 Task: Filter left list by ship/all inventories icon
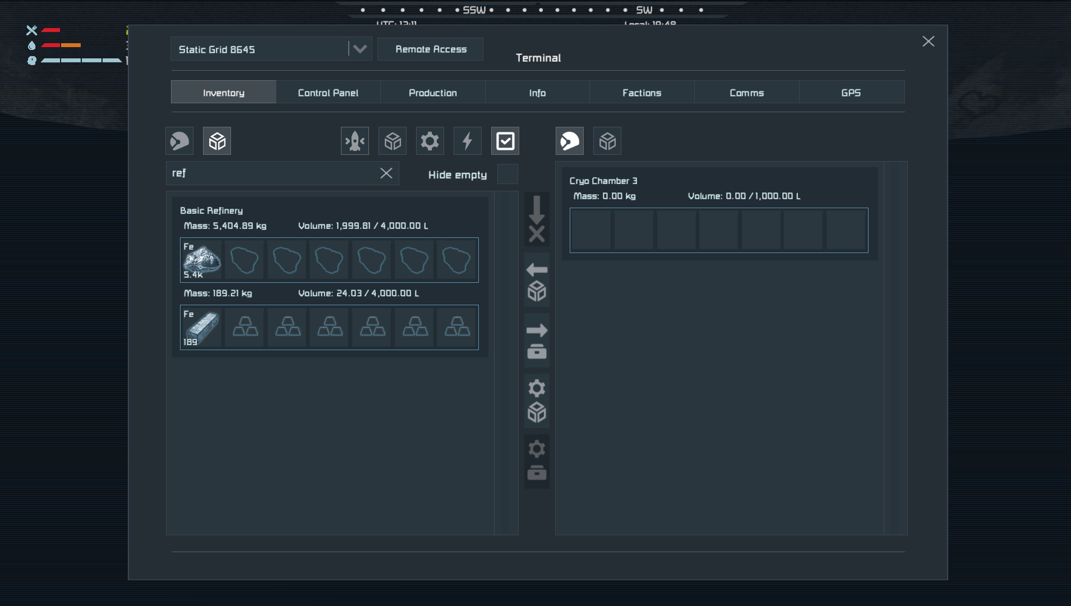pyautogui.click(x=355, y=141)
